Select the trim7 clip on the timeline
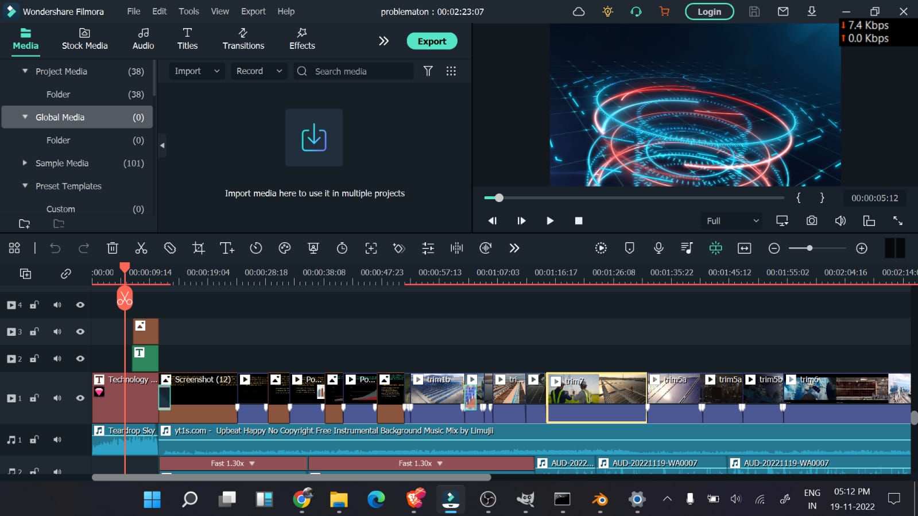The height and width of the screenshot is (516, 918). coord(596,398)
